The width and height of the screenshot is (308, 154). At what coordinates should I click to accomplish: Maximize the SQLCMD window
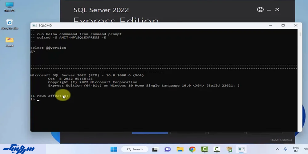(x=283, y=26)
